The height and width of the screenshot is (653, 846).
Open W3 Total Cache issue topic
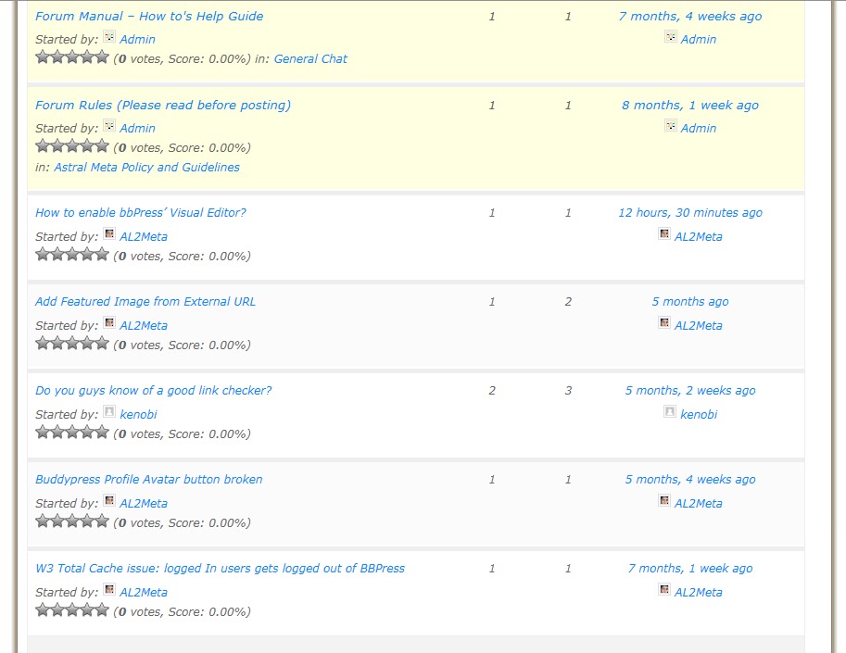pos(221,569)
